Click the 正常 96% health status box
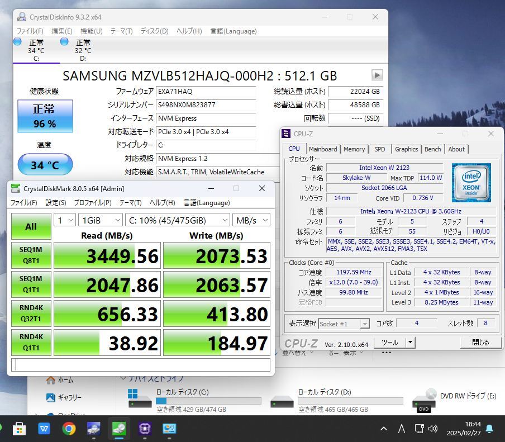505x442 pixels. (x=45, y=115)
